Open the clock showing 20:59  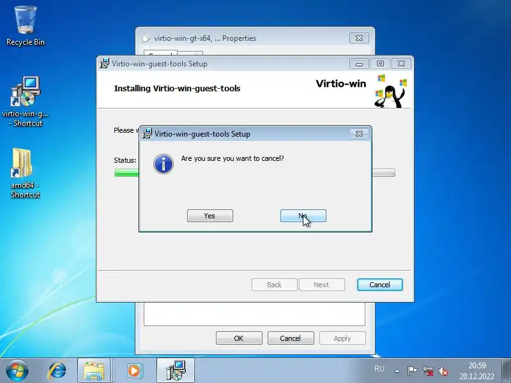pos(477,371)
